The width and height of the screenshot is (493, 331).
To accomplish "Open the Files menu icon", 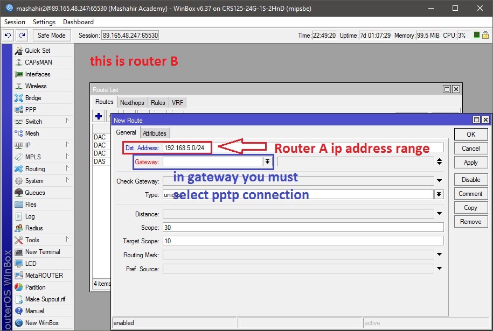I will pyautogui.click(x=19, y=205).
